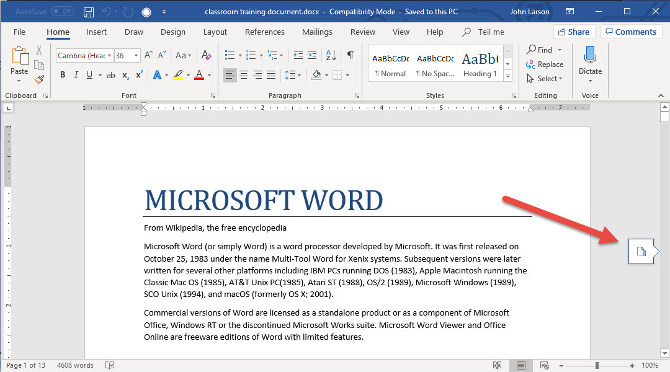
Task: Click the Share button
Action: [574, 32]
